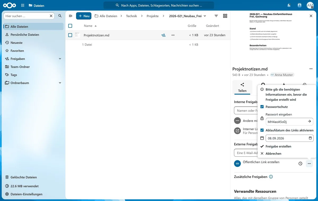Click the link icon for Öffentlichen Link erstellen
This screenshot has height=201, width=318.
[237, 163]
